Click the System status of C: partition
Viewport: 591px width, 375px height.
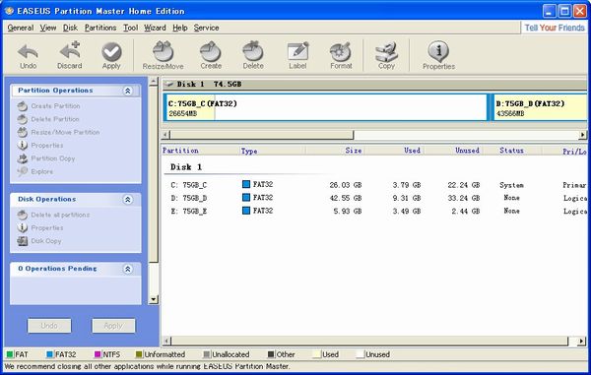[x=511, y=185]
